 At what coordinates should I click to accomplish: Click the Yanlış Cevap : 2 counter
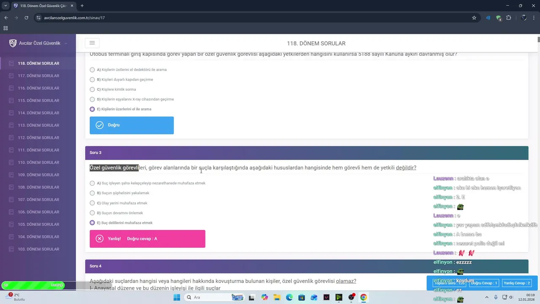tap(517, 283)
